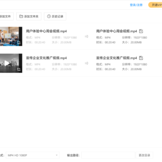Click output 时长 00:20:40 of 用户体验中心周会视频
Viewport: 162px width, 162px height.
(x=106, y=42)
